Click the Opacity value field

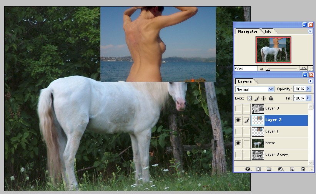click(299, 89)
